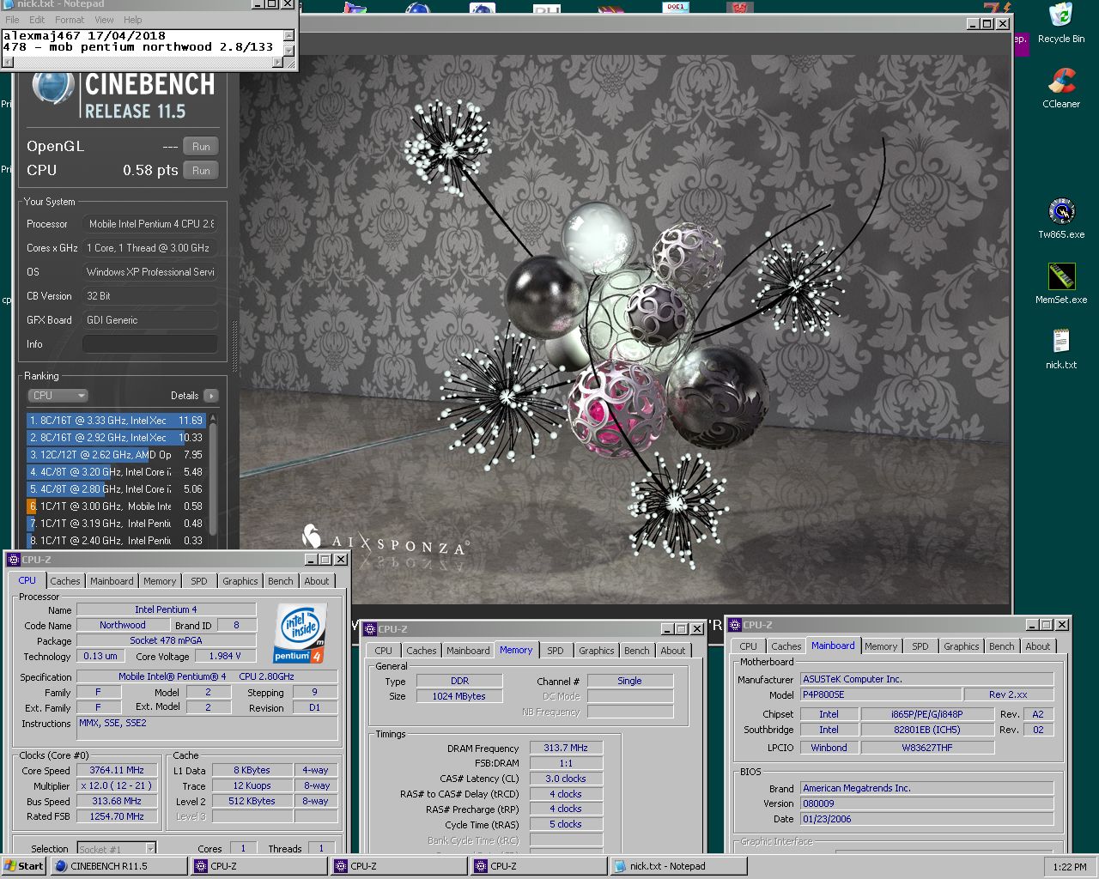Viewport: 1099px width, 879px height.
Task: Click Start button on taskbar
Action: (24, 866)
